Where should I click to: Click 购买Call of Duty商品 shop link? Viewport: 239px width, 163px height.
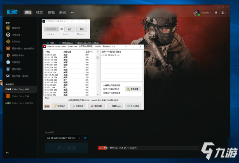[x=87, y=43]
